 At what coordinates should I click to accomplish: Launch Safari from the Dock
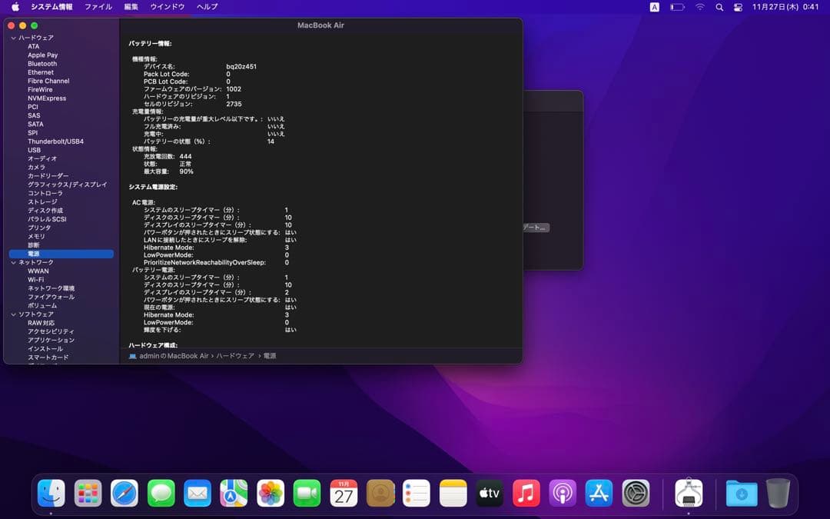[x=124, y=493]
